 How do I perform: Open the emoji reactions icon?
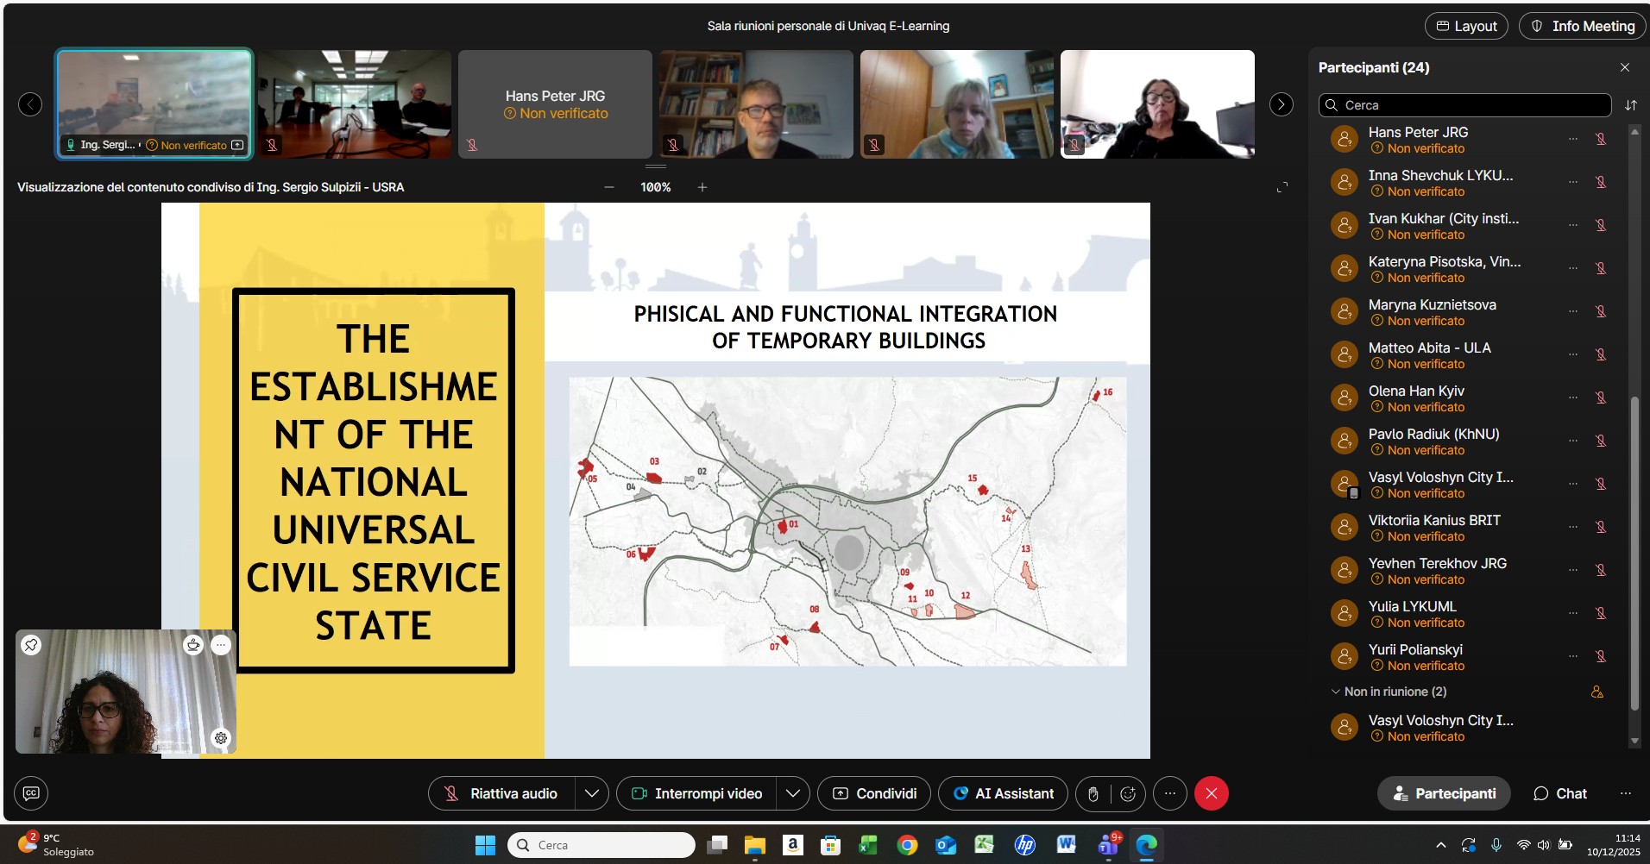(x=1128, y=794)
